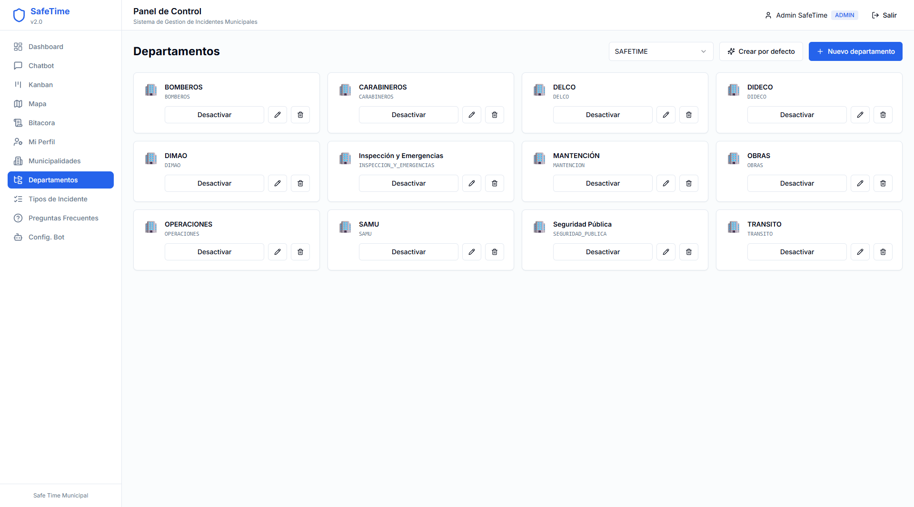The image size is (914, 507).
Task: Click Safe Time Municipal footer text
Action: click(60, 496)
